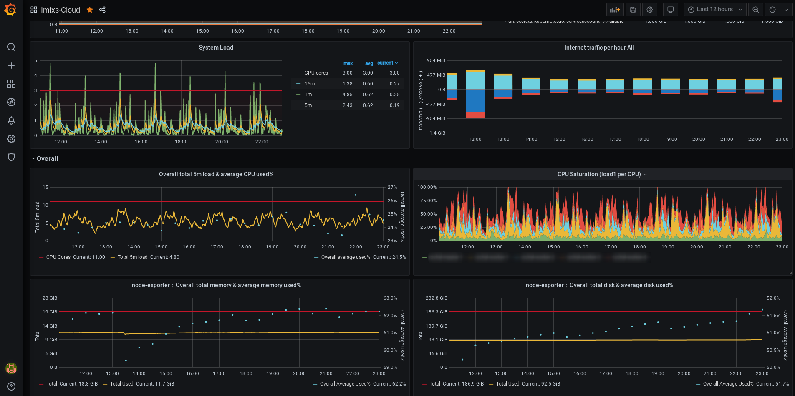Open dashboard settings gear in top bar

(x=650, y=10)
